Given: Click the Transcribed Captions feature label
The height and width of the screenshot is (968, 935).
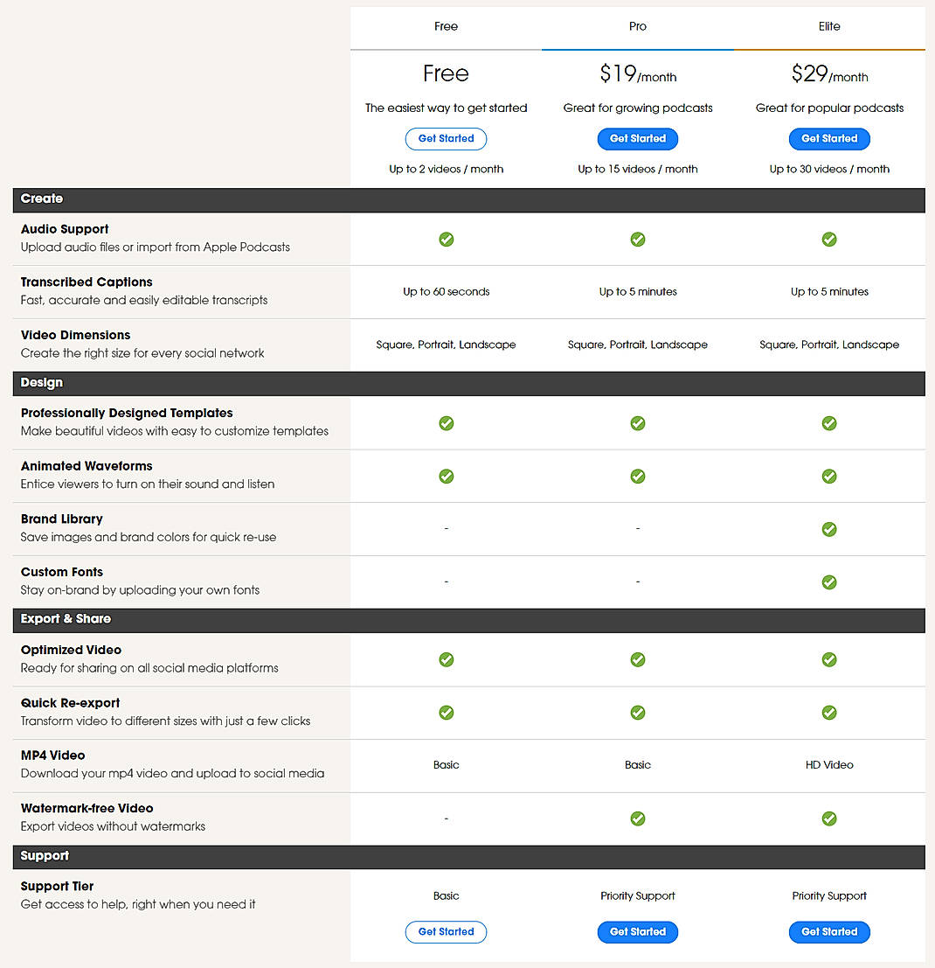Looking at the screenshot, I should point(86,282).
